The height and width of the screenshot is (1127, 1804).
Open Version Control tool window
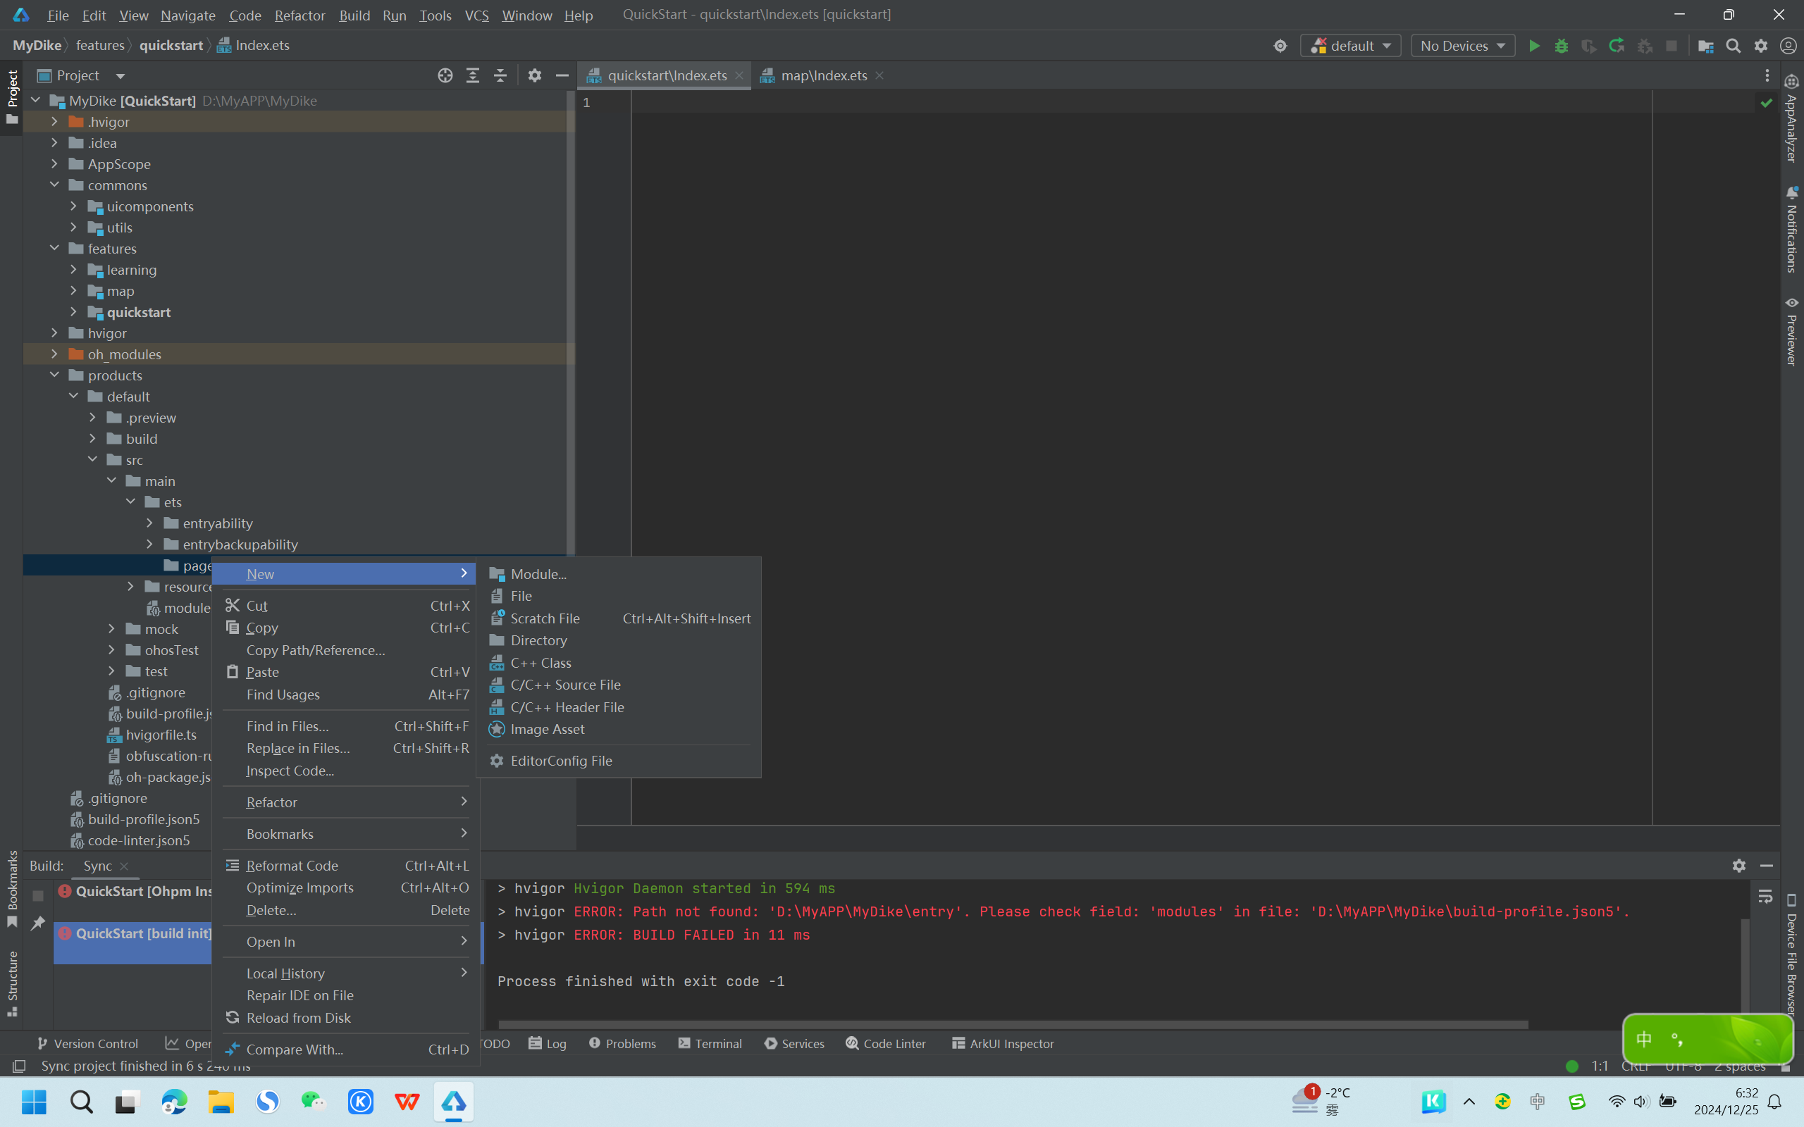tap(87, 1043)
